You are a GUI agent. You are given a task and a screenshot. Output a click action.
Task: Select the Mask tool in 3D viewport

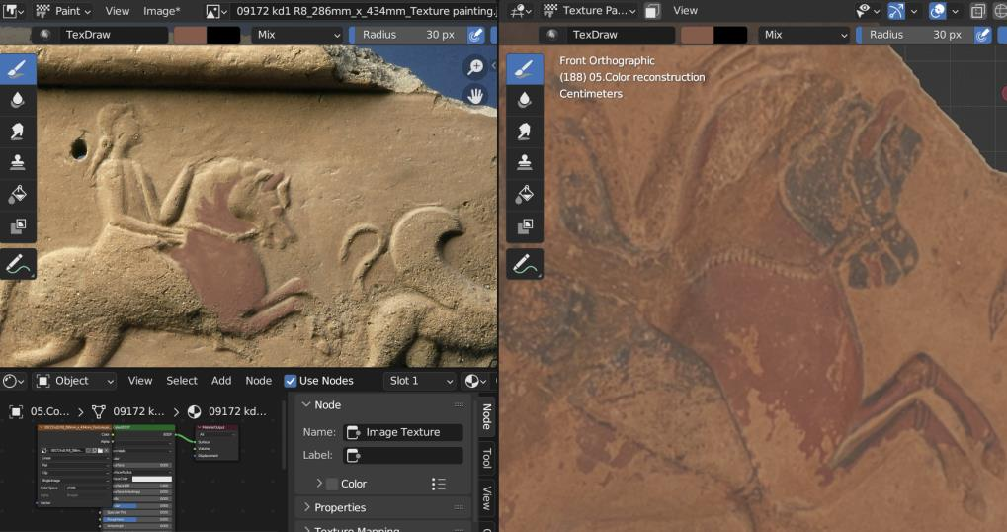(x=525, y=227)
